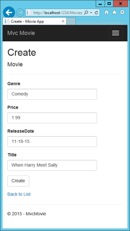Click the URL address bar text

[58, 13]
